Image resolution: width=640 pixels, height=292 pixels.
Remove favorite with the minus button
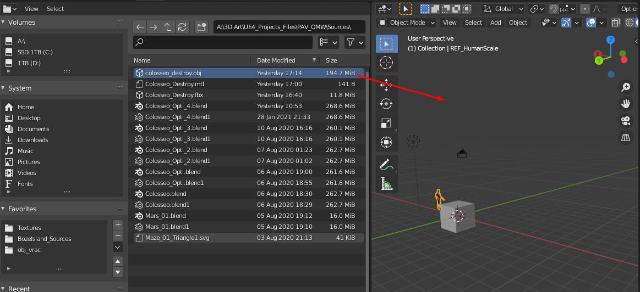(x=118, y=236)
